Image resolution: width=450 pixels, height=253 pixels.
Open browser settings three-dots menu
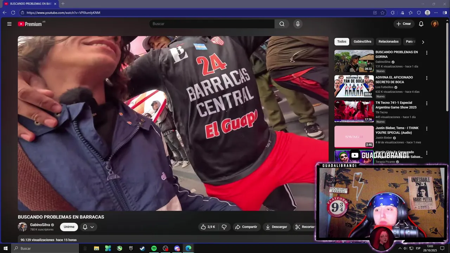coord(436,13)
